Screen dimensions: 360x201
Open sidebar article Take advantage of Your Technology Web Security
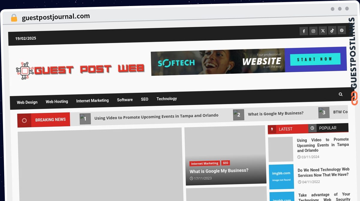[324, 197]
